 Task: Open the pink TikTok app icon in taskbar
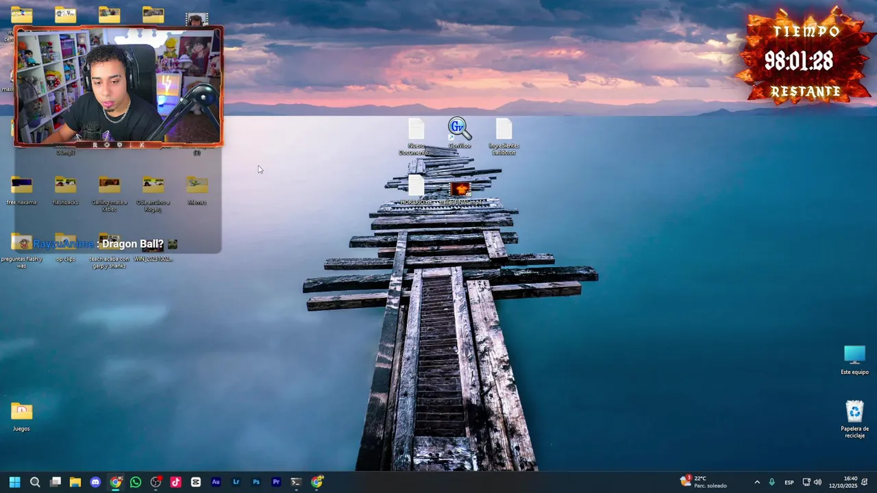[x=175, y=482]
